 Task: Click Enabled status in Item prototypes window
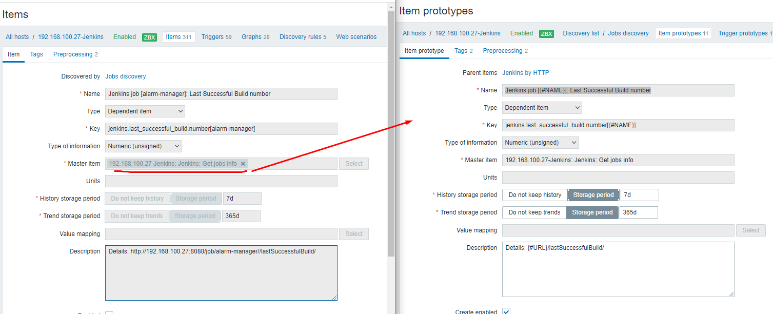pos(522,33)
